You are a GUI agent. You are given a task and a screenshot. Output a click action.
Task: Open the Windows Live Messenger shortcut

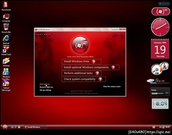pyautogui.click(x=6, y=74)
